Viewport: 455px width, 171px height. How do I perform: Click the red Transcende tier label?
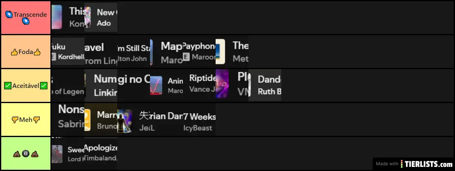(25, 17)
